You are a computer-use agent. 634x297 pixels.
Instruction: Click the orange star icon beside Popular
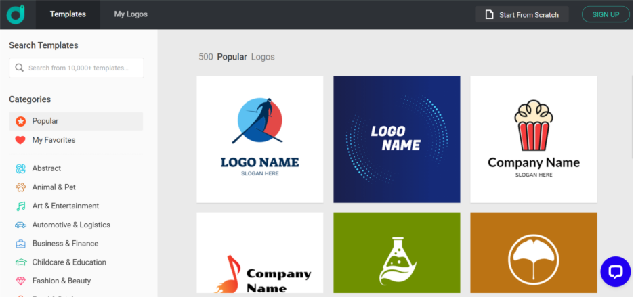pyautogui.click(x=20, y=121)
